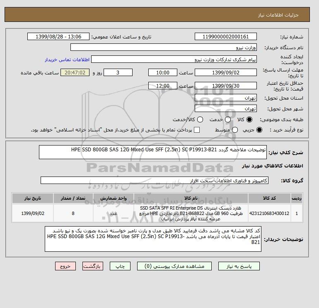Viewport: 319px width, 308px height.
Task: Click the واحد شمارش column header
Action: click(114, 198)
